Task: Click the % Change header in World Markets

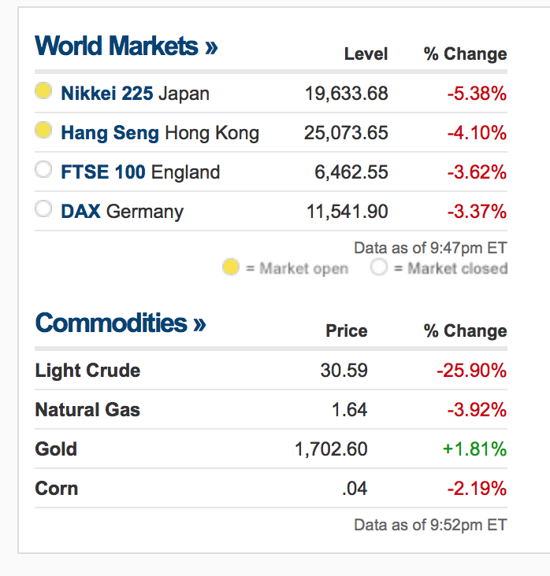Action: tap(465, 54)
